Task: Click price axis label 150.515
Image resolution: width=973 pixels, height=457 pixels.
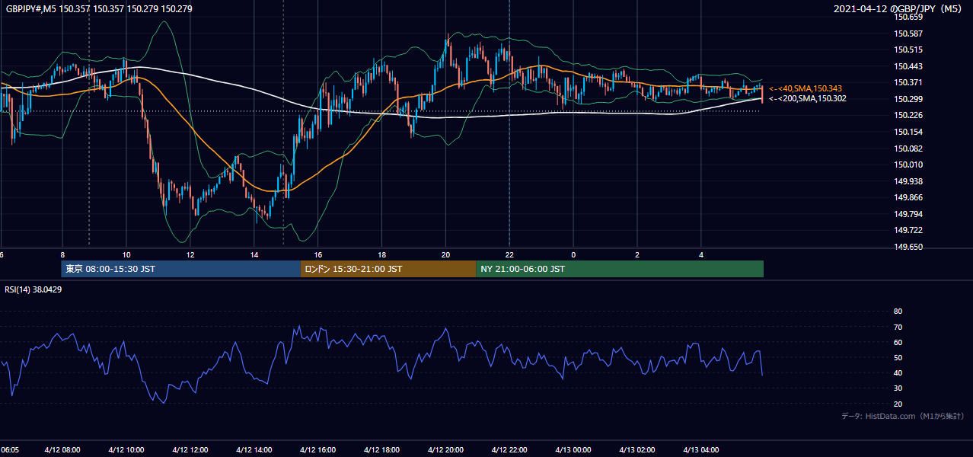Action: 908,50
